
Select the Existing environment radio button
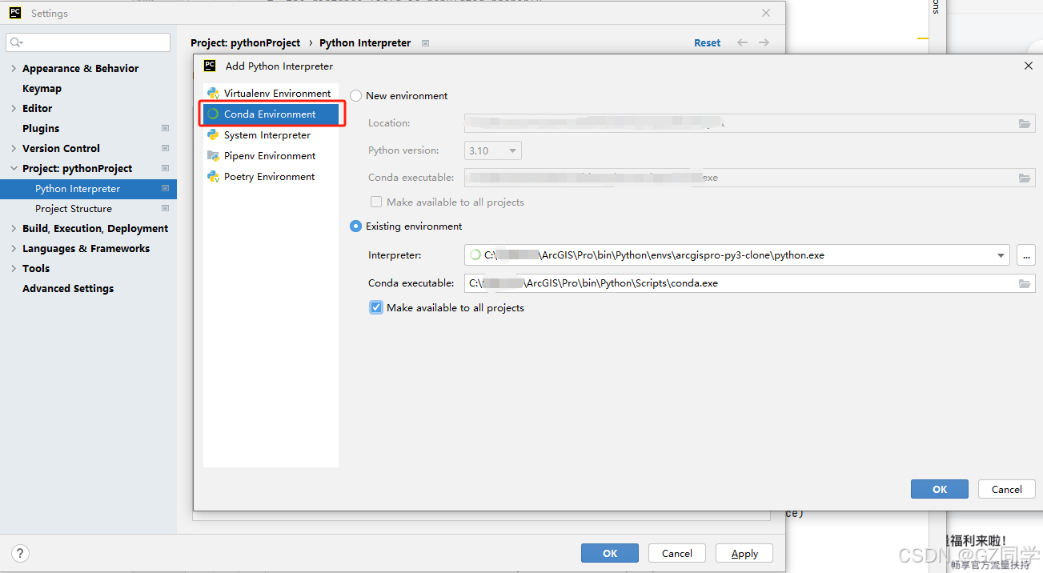point(355,226)
